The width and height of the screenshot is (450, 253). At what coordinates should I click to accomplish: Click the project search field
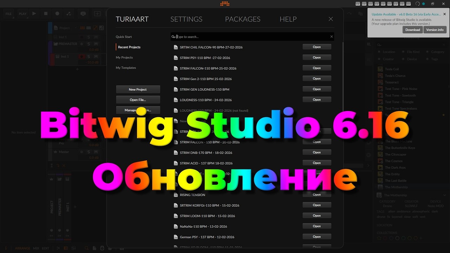[252, 37]
